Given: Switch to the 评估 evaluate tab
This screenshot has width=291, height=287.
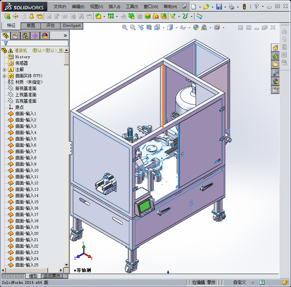Looking at the screenshot, I should [x=50, y=26].
